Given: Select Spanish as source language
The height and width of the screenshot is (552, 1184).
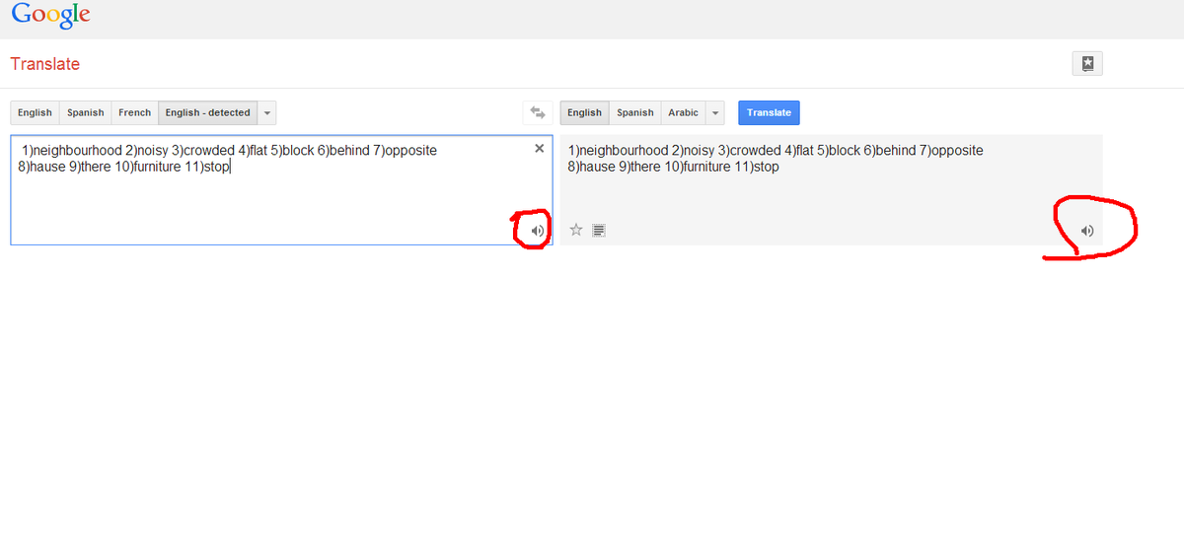Looking at the screenshot, I should point(85,112).
